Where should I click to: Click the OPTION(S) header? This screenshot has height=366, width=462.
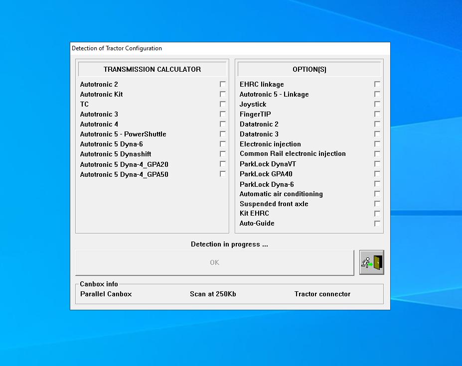[309, 69]
